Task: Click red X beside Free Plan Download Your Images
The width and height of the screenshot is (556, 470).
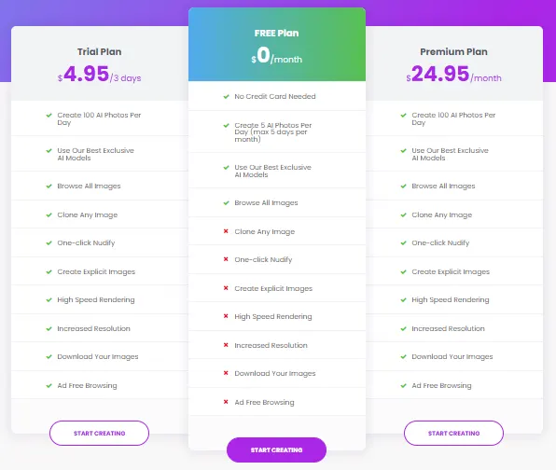Action: pos(226,372)
